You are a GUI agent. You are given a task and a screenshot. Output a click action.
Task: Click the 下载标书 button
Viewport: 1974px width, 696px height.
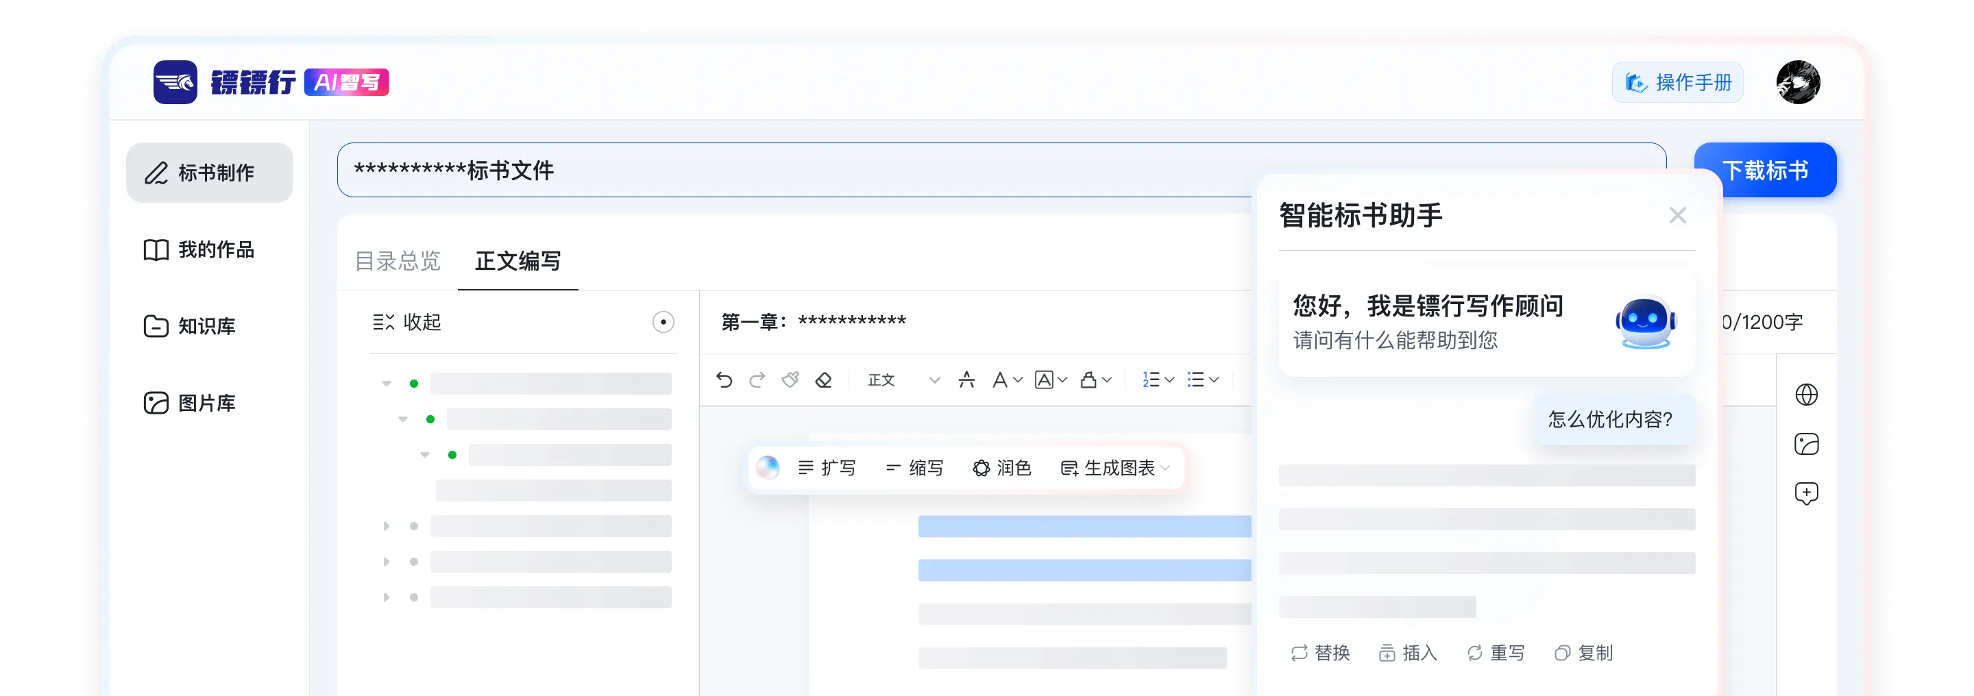[1766, 170]
